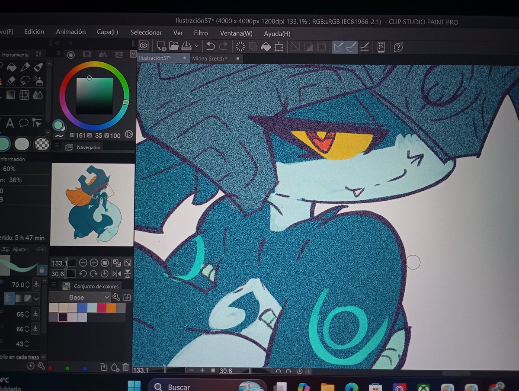Adjust the 43 value stepper
Image resolution: width=519 pixels, height=391 pixels.
tap(27, 344)
